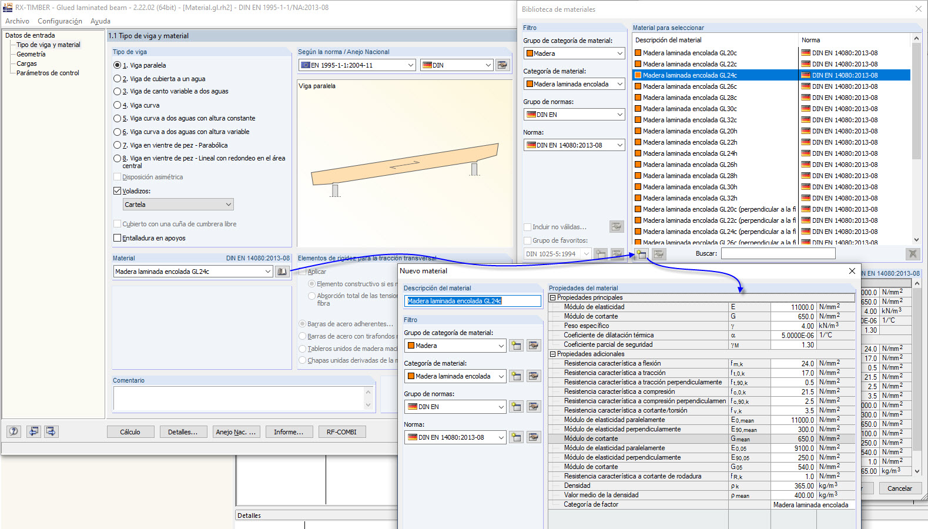The width and height of the screenshot is (928, 529).
Task: Click icon next to Incluir no válidas
Action: click(617, 226)
